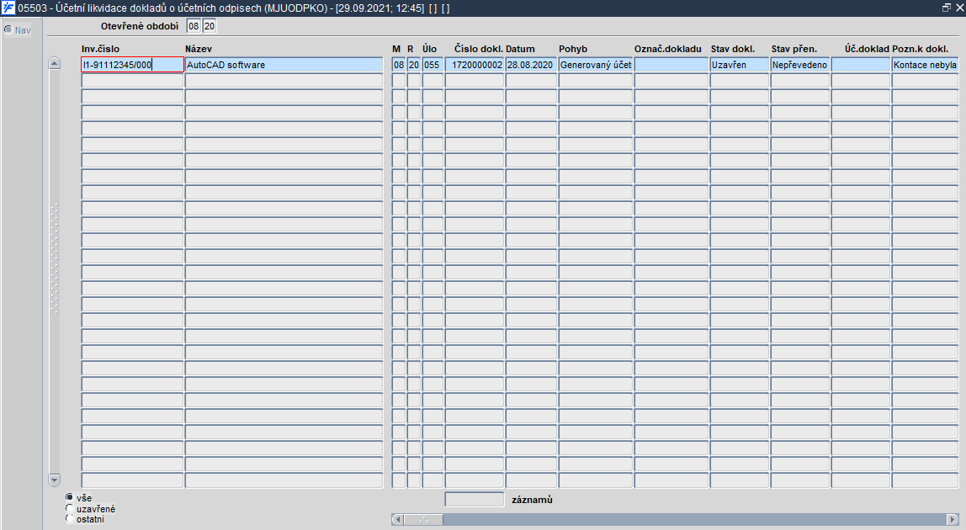Click the open period year field 20
966x530 pixels.
click(x=210, y=26)
